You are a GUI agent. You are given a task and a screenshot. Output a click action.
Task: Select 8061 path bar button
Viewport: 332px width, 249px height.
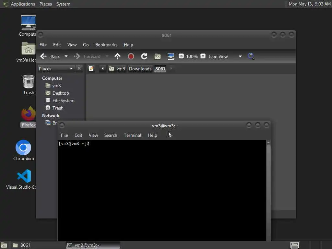click(x=160, y=69)
